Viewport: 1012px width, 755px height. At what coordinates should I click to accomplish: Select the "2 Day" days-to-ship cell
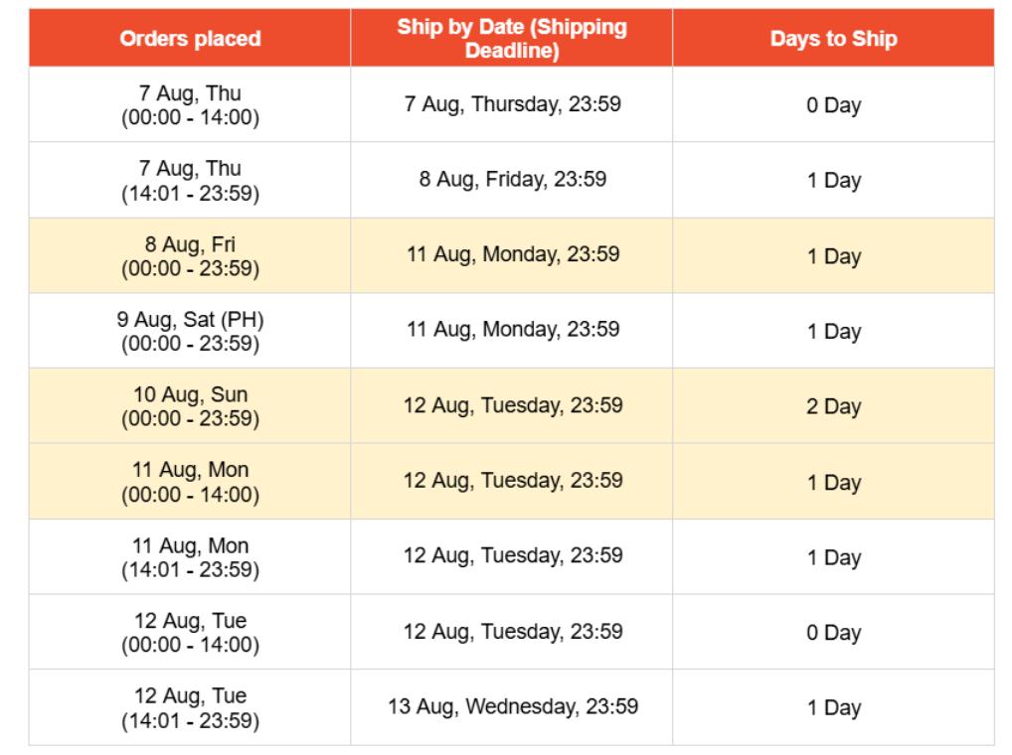click(x=833, y=406)
